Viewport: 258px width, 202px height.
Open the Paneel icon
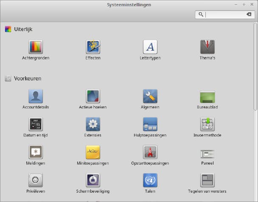tap(208, 154)
